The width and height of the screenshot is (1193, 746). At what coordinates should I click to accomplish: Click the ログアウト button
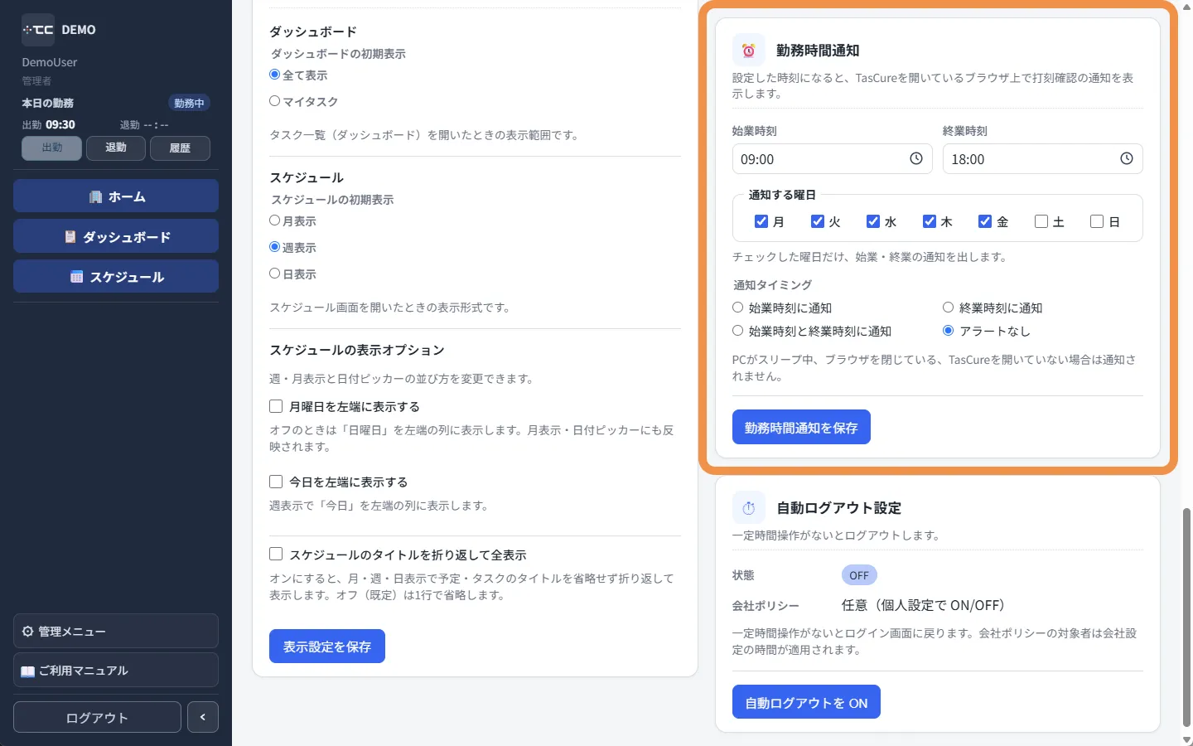pyautogui.click(x=97, y=717)
